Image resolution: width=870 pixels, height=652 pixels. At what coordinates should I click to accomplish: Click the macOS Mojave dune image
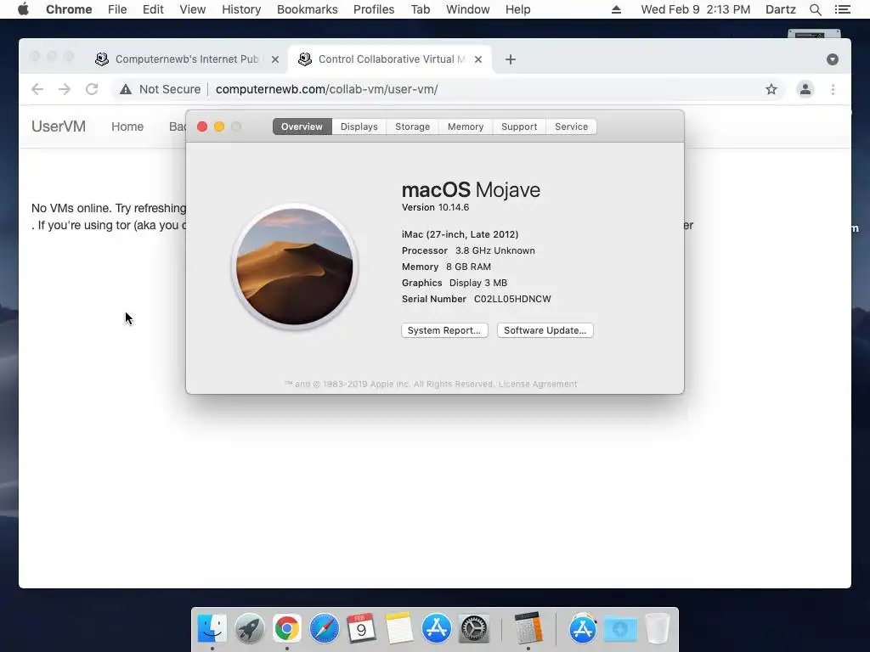[x=295, y=267]
